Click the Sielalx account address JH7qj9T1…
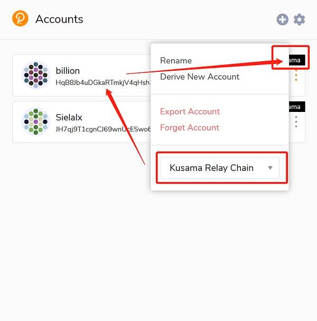Viewport: 317px width, 321px height. pos(103,129)
